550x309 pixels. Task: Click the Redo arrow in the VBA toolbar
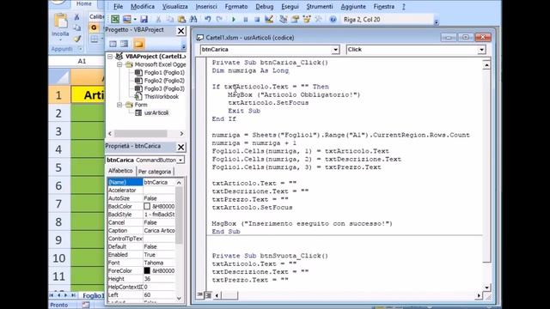(219, 19)
